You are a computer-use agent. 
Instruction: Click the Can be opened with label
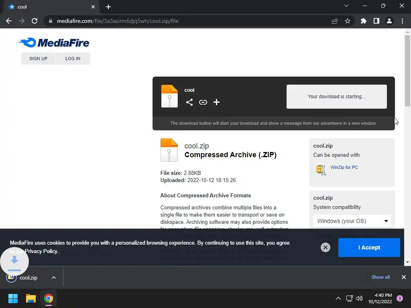(x=336, y=155)
